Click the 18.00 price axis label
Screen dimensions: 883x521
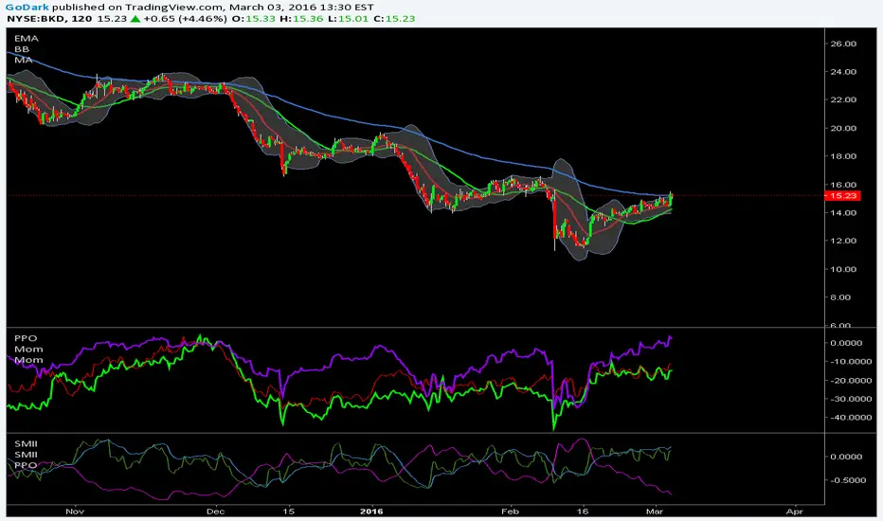[843, 156]
